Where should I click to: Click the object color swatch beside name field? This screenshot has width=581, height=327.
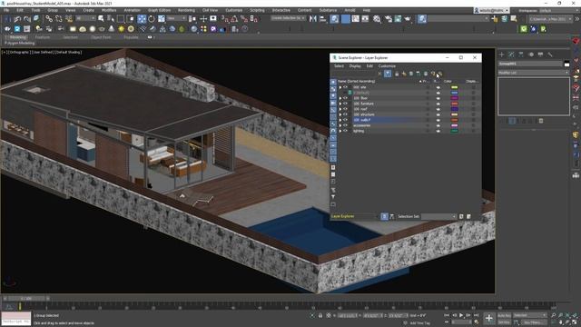click(566, 64)
